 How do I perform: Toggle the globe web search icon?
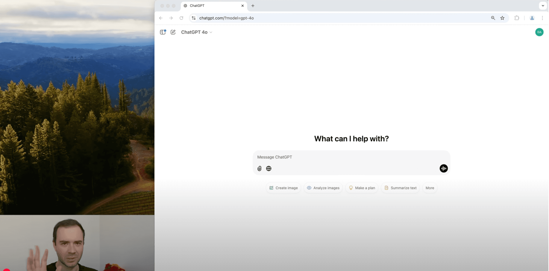click(x=269, y=168)
